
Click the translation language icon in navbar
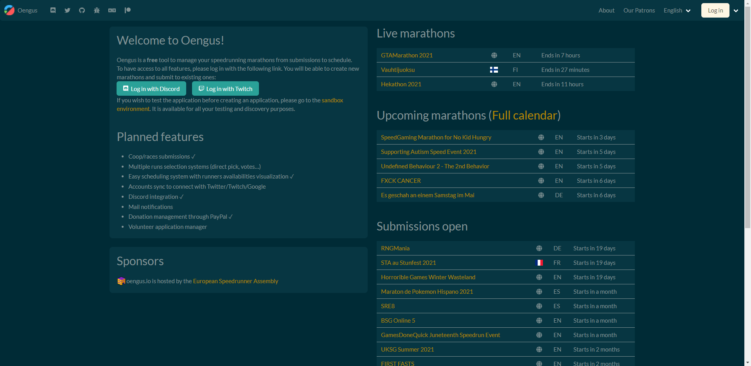(x=112, y=10)
